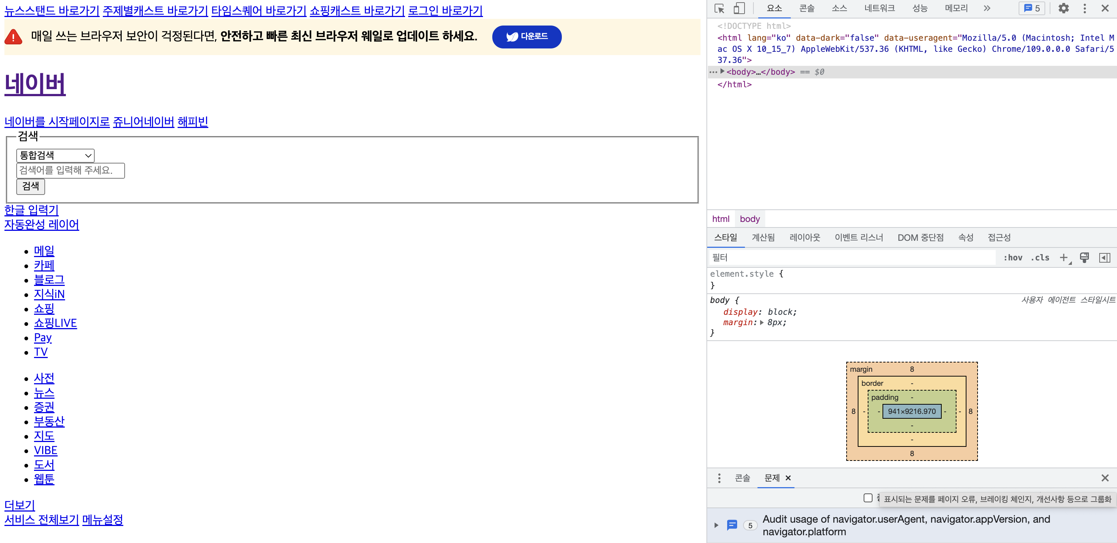Click the display: block style declaration
This screenshot has height=543, width=1117.
tap(760, 312)
